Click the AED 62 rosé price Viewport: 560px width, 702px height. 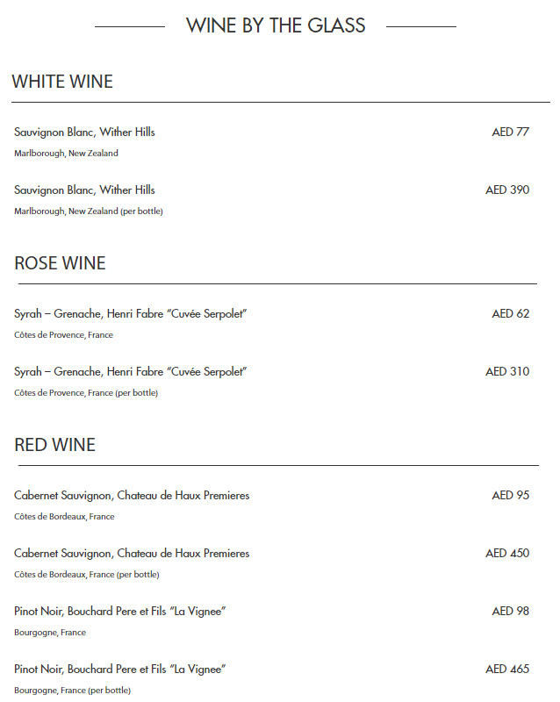(x=510, y=314)
